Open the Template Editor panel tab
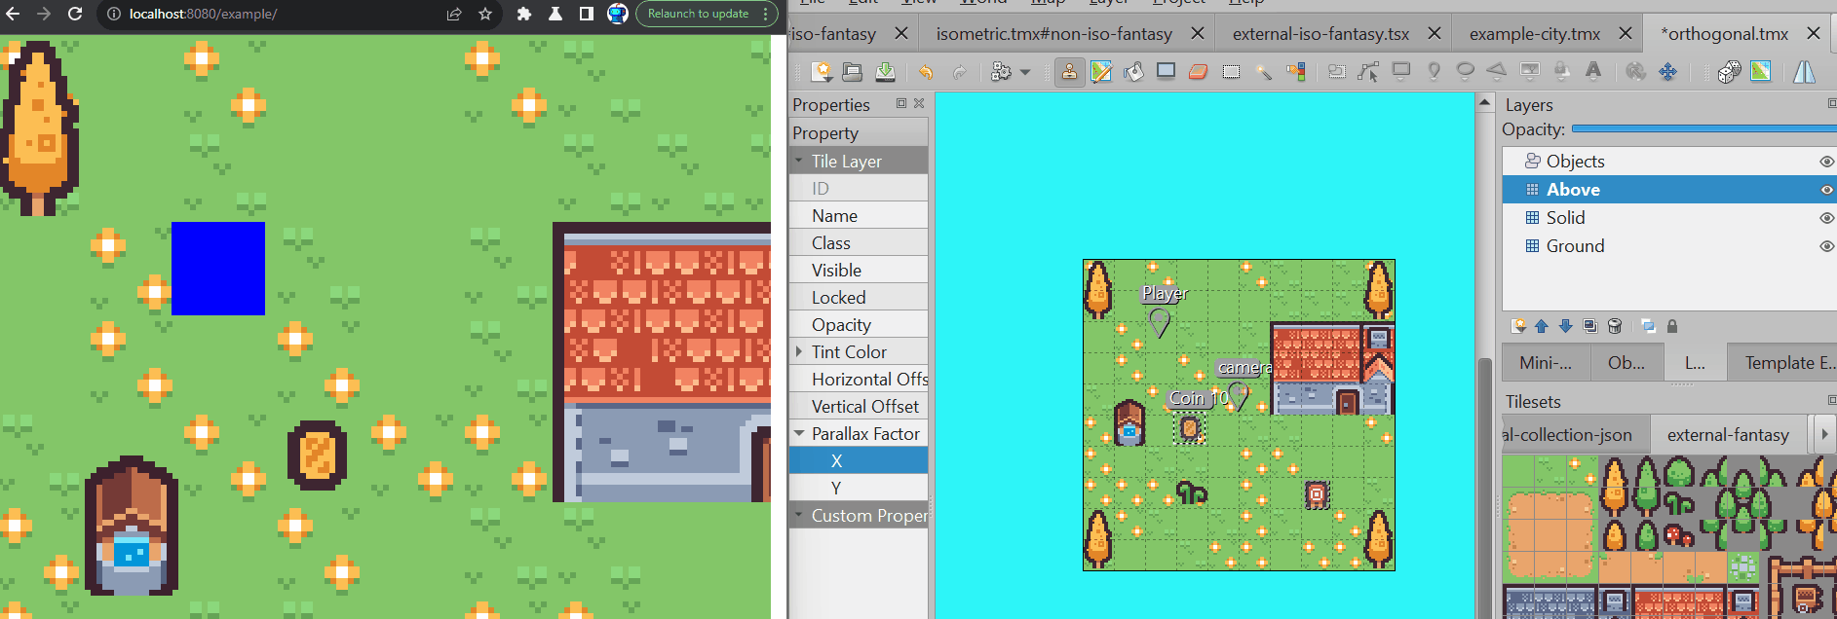This screenshot has width=1837, height=619. (1789, 363)
